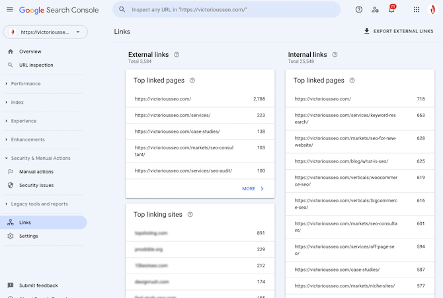Click help icon beside Top linking sites

190,215
